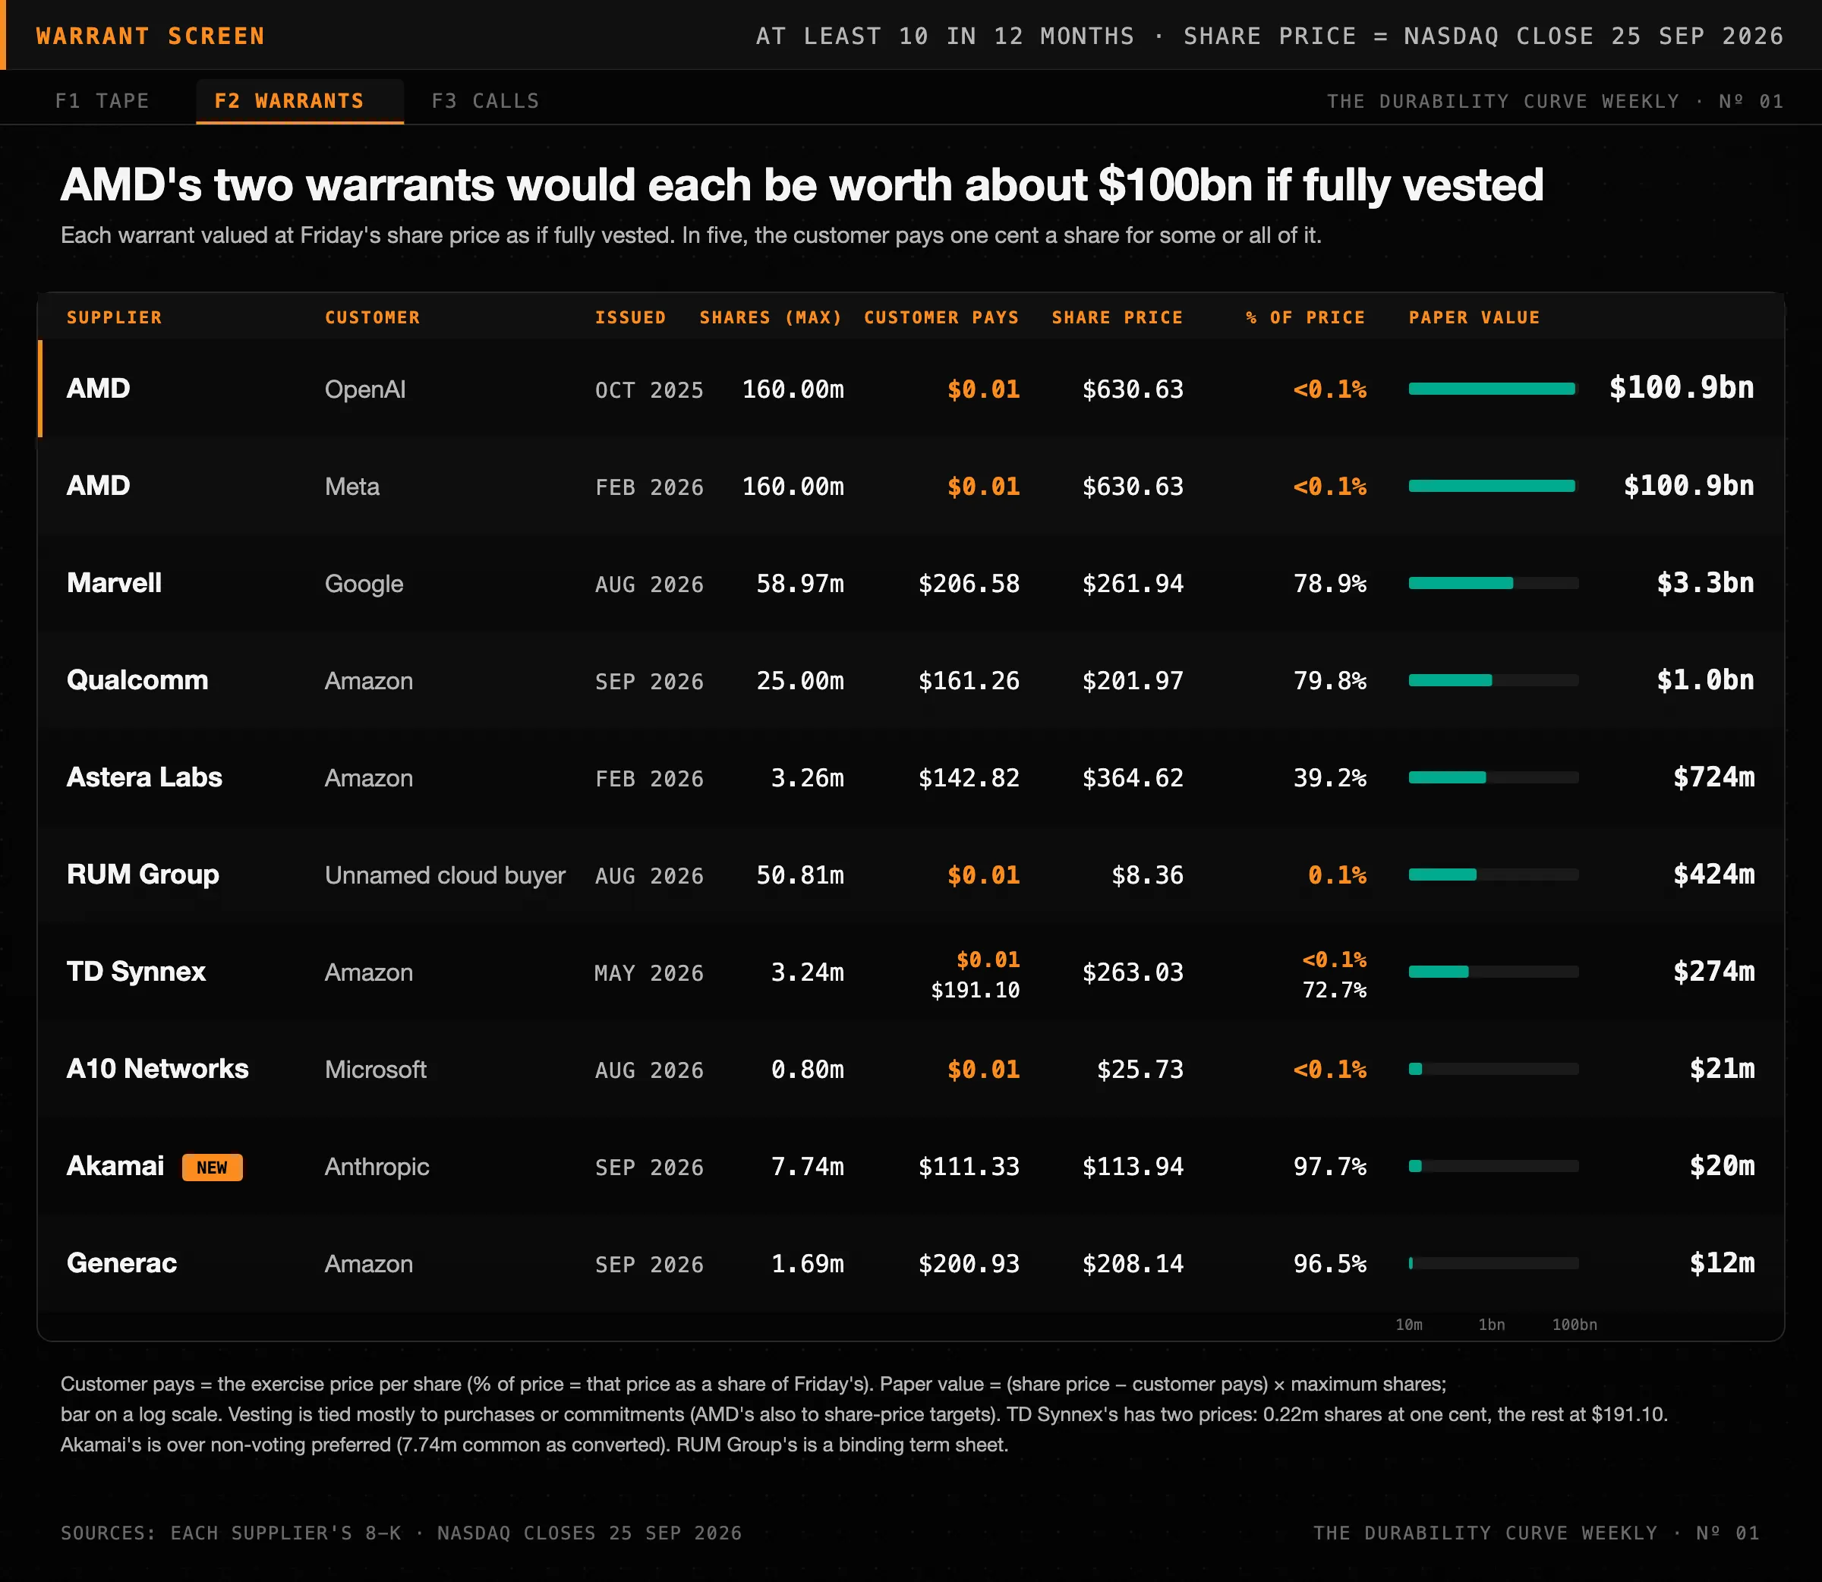Select the TD Synnex supplier row
This screenshot has height=1582, width=1822.
pyautogui.click(x=911, y=971)
